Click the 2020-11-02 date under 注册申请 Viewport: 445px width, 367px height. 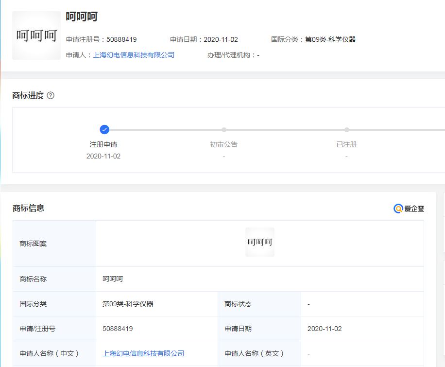tap(104, 156)
